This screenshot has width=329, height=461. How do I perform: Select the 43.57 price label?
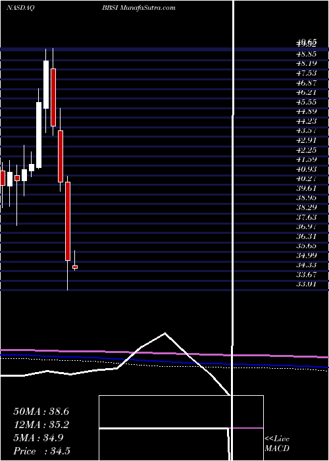pos(306,131)
